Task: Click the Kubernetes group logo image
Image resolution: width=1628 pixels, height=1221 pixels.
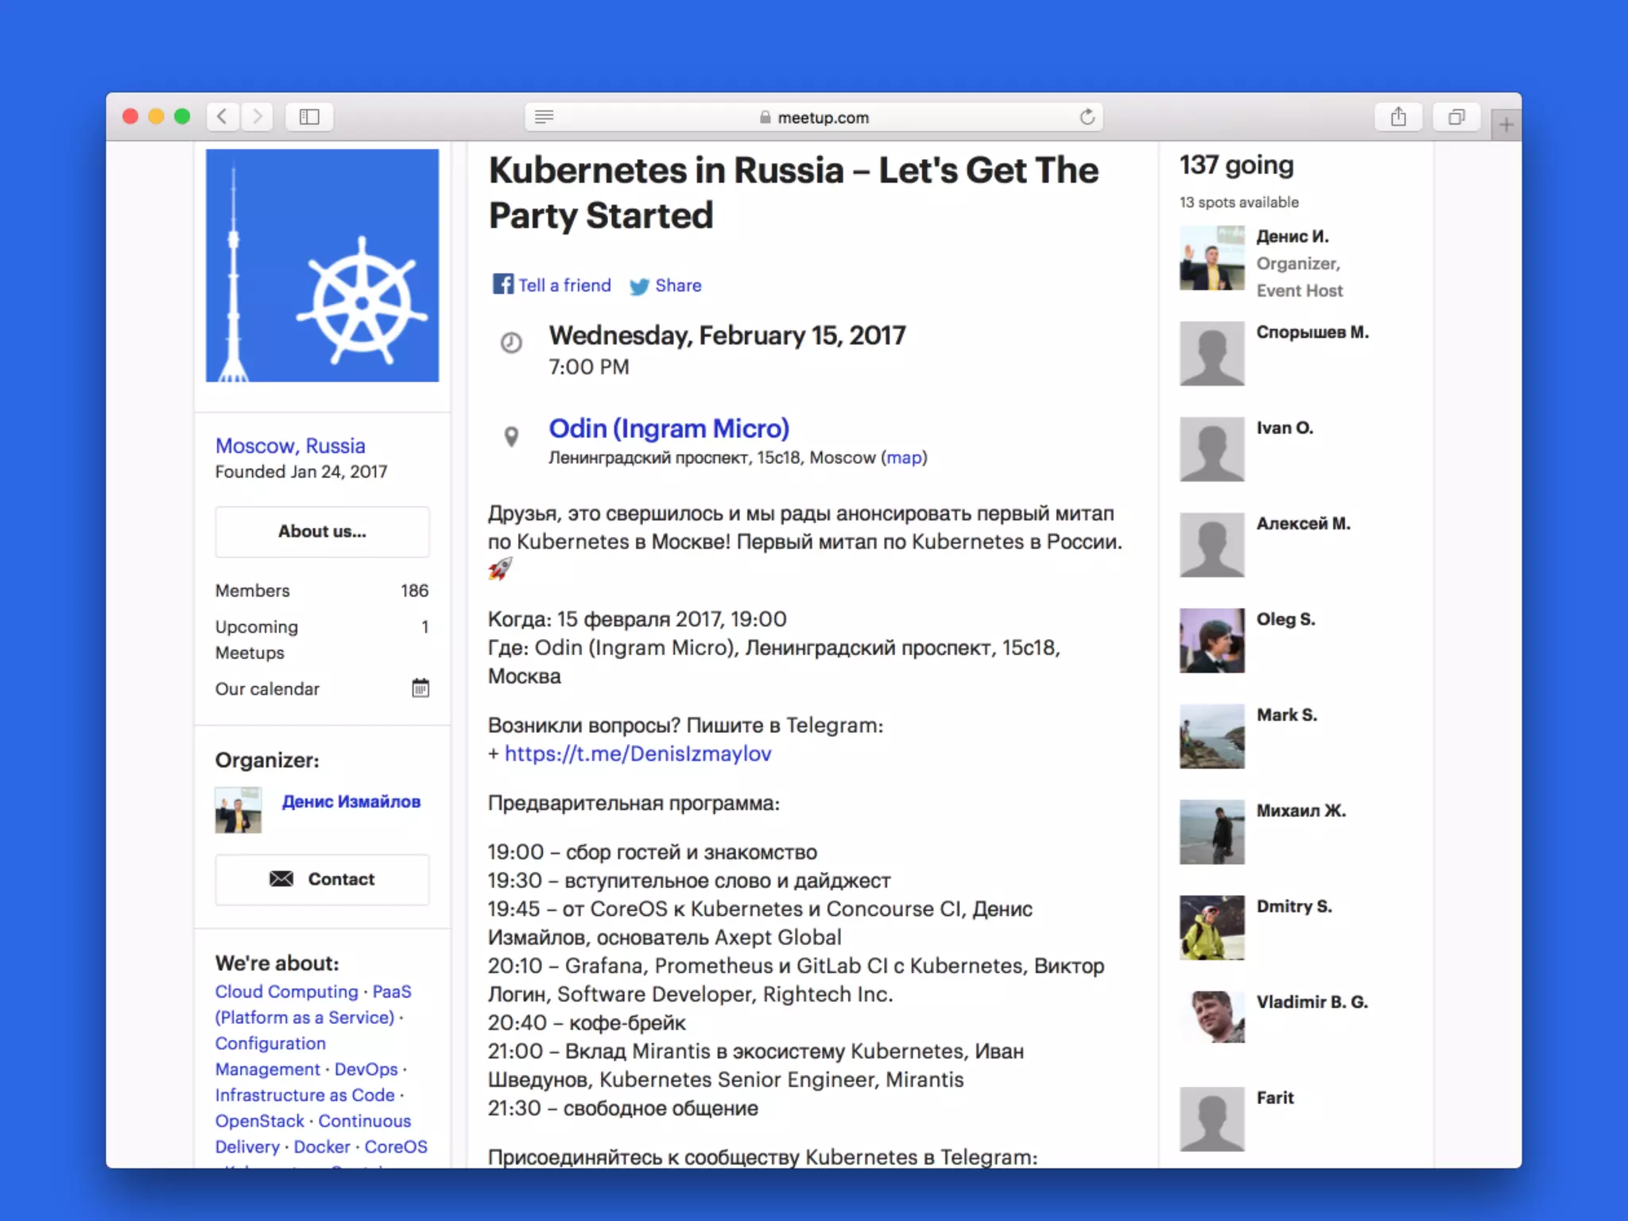Action: (322, 266)
